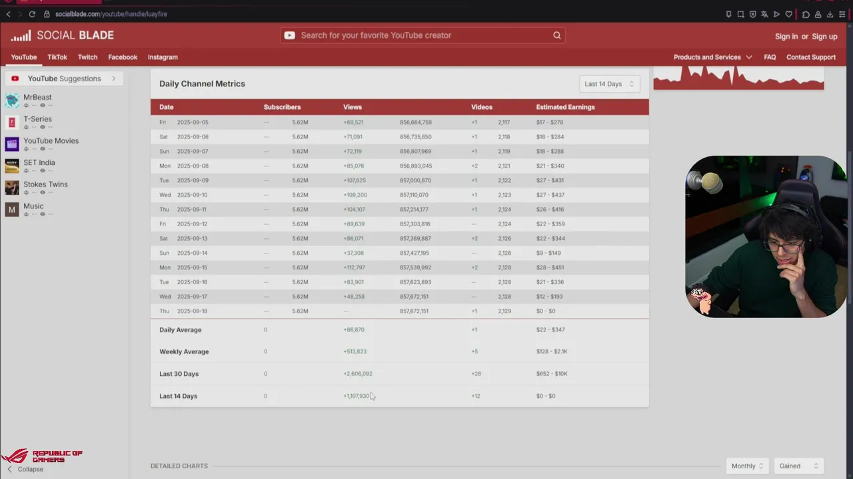The height and width of the screenshot is (479, 853).
Task: Click the browser address bar URL
Action: [x=111, y=14]
